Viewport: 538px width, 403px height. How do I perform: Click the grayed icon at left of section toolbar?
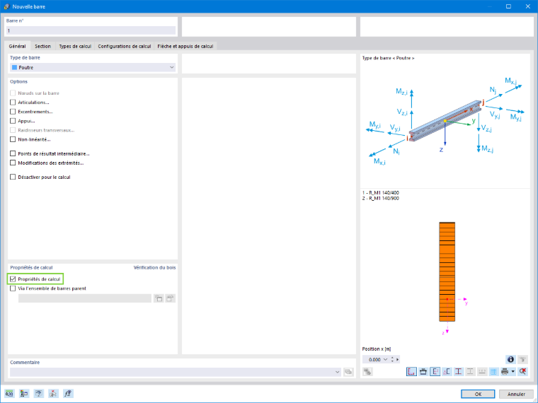coord(367,371)
